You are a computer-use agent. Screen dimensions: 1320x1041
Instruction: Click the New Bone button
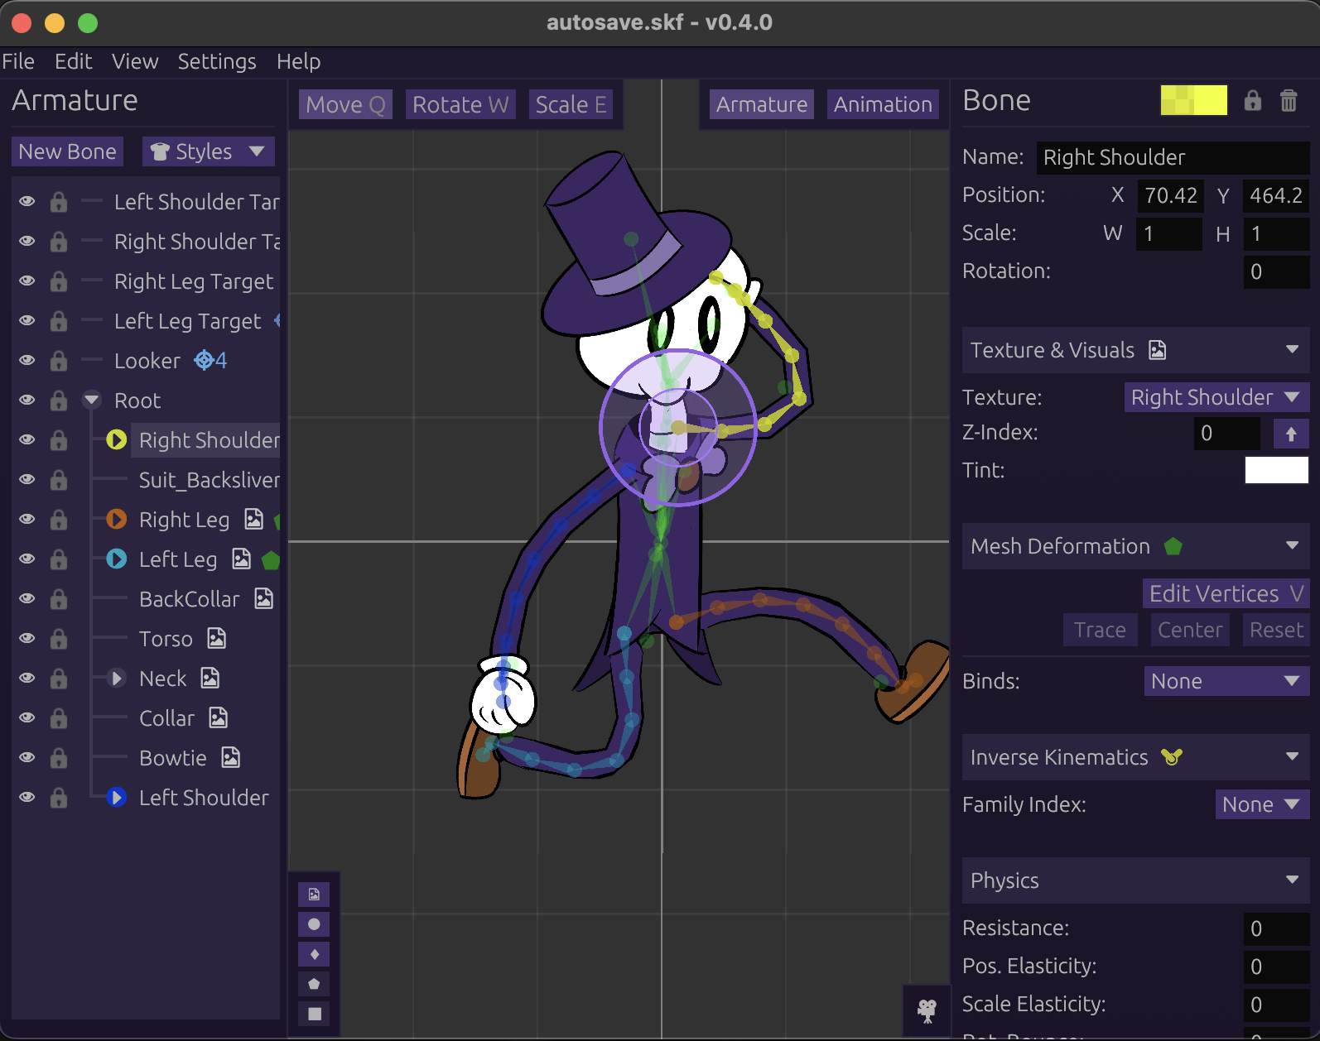(x=67, y=151)
